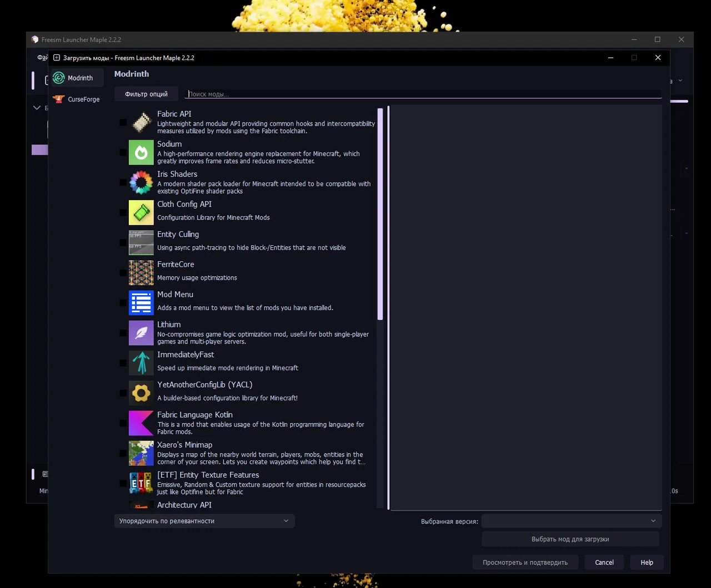Click the mod list vertical scrollbar
Viewport: 711px width, 588px height.
380,214
